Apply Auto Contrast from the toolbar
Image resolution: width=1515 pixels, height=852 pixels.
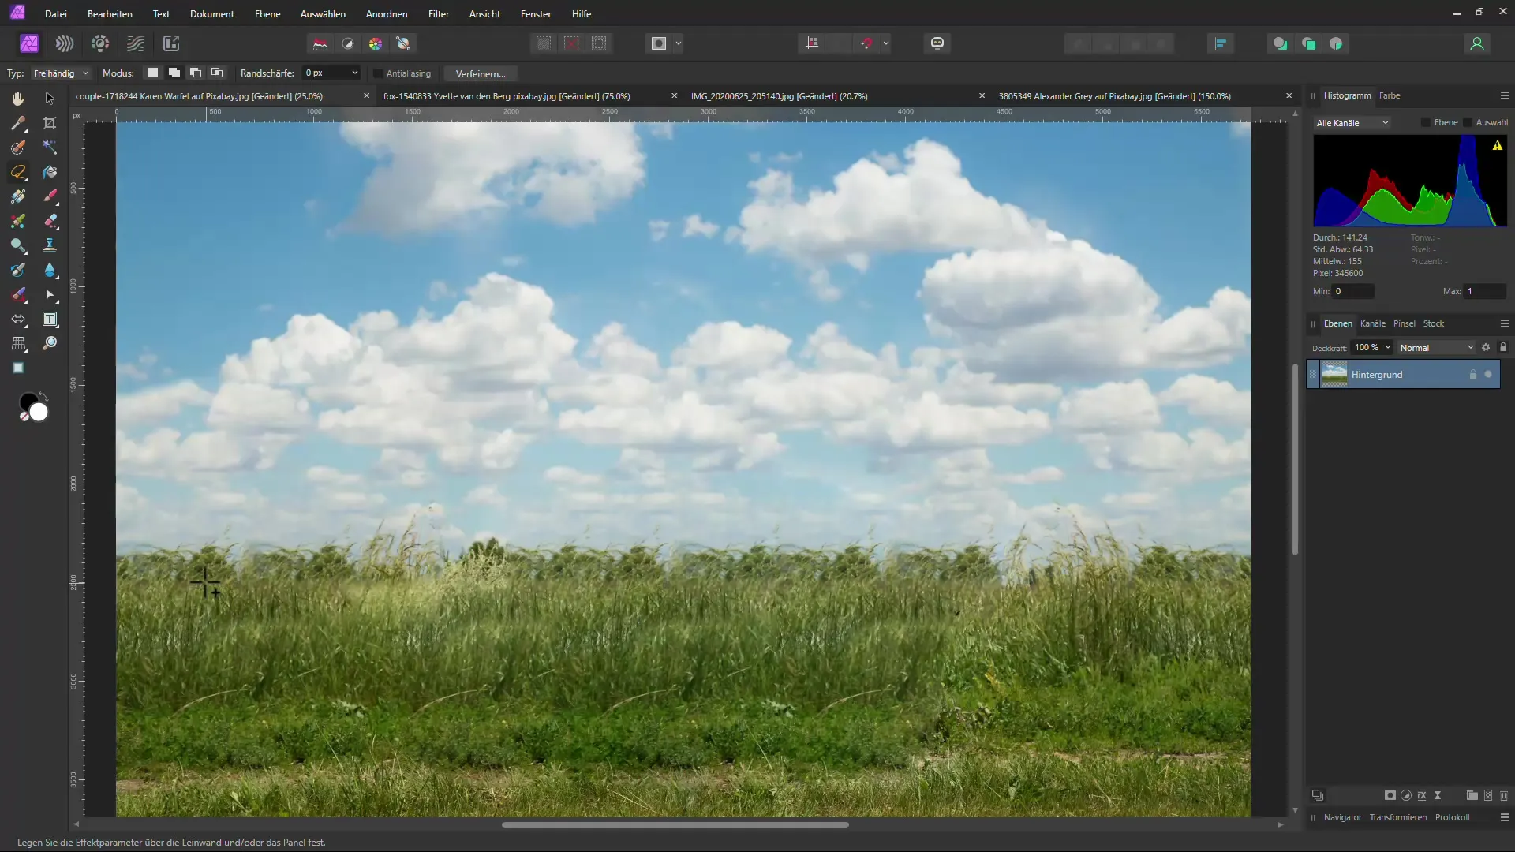[x=348, y=43]
